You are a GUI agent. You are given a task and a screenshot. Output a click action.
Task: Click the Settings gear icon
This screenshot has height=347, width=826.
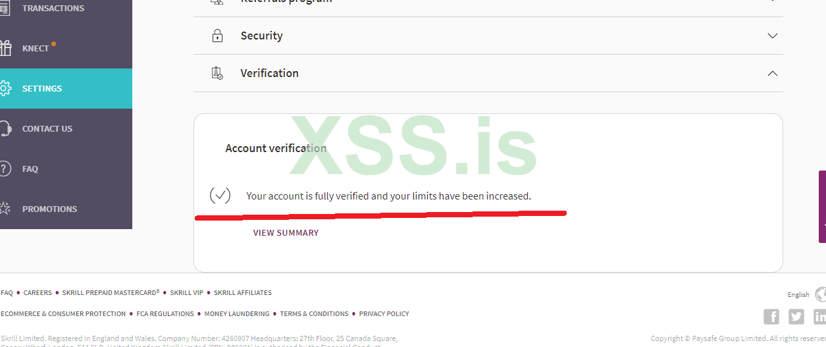click(5, 88)
